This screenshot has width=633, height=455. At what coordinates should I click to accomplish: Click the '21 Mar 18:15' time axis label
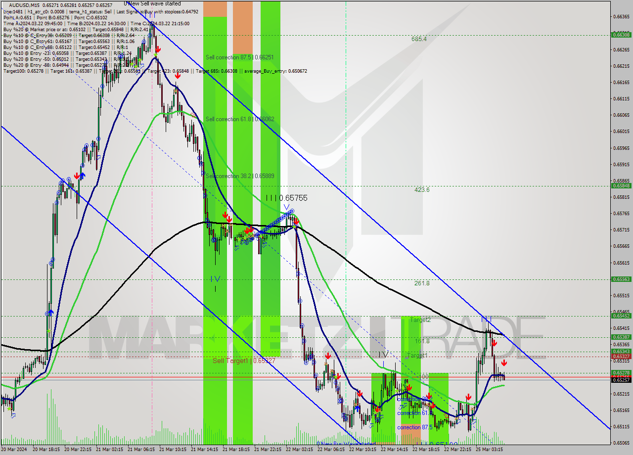tap(237, 450)
